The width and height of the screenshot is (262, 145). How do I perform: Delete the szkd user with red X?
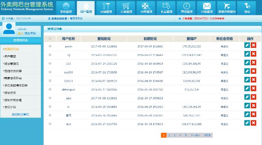coord(254,97)
